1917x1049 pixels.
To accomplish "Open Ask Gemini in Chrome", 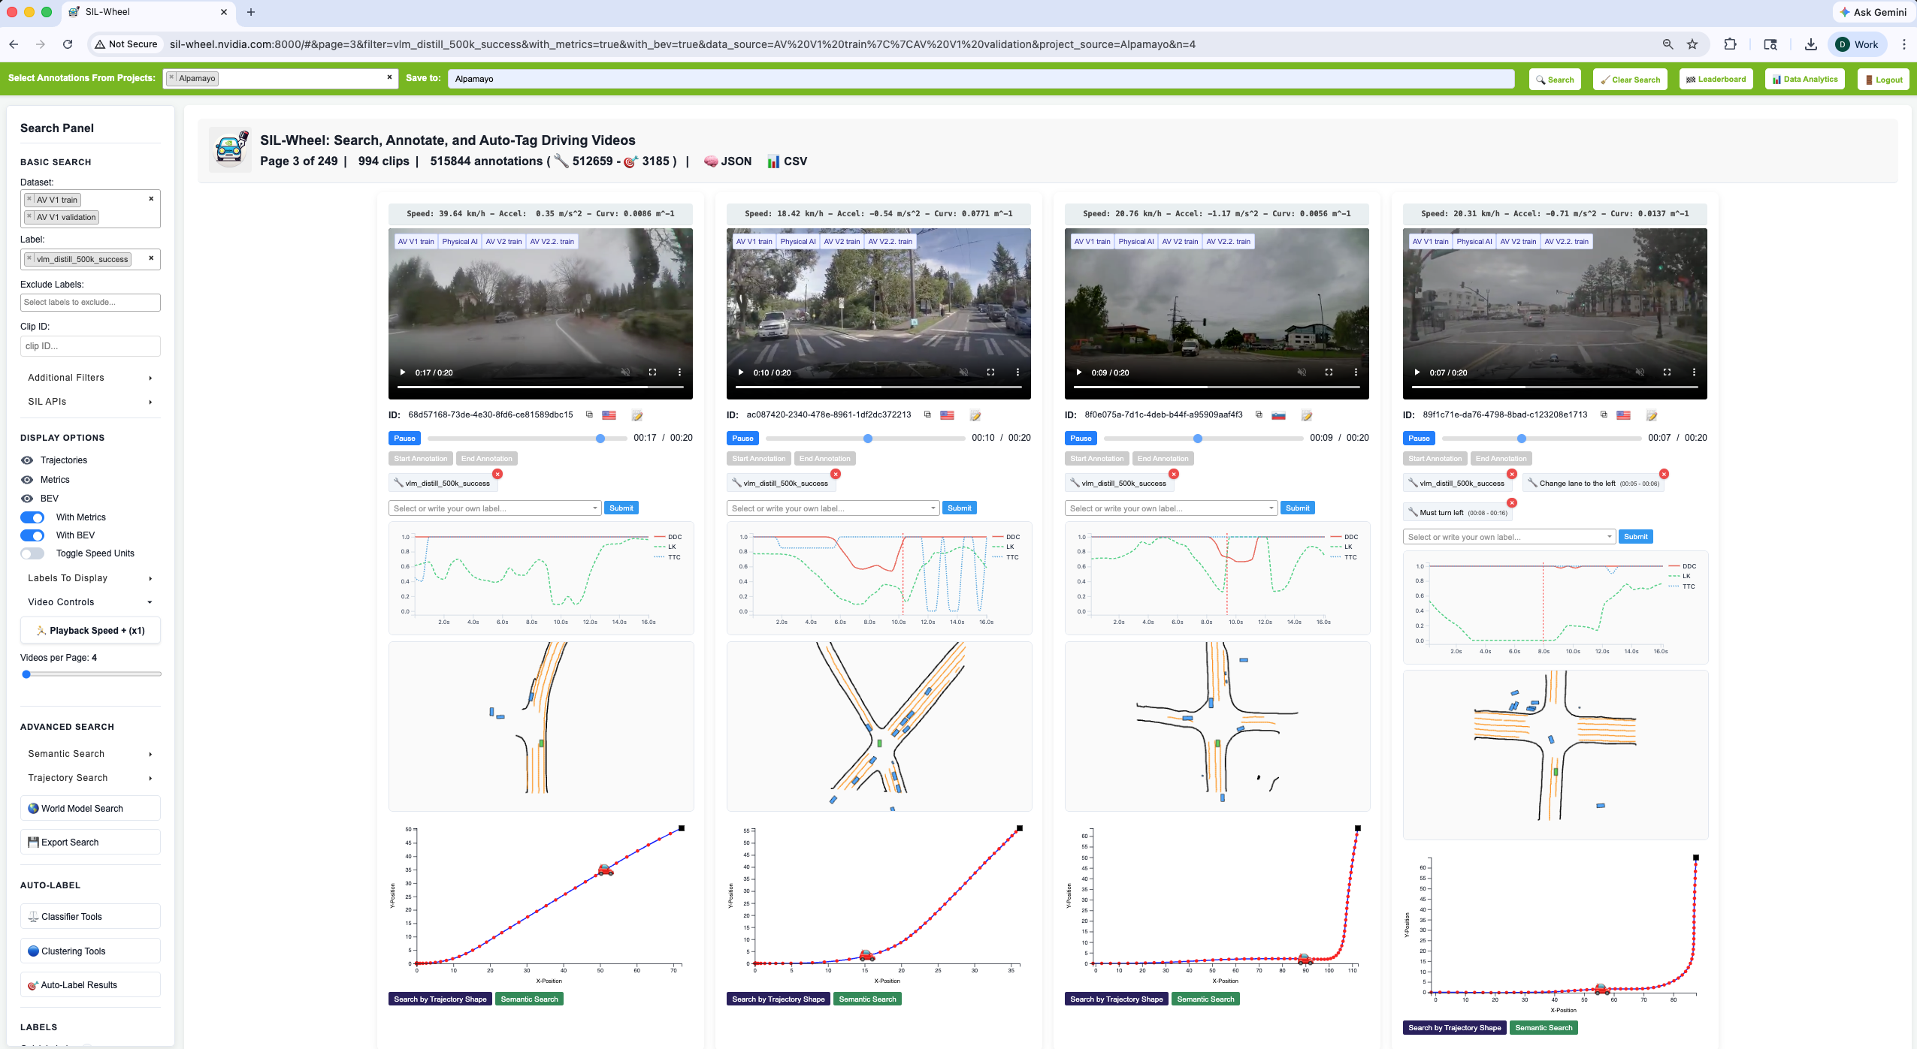I will (1873, 12).
